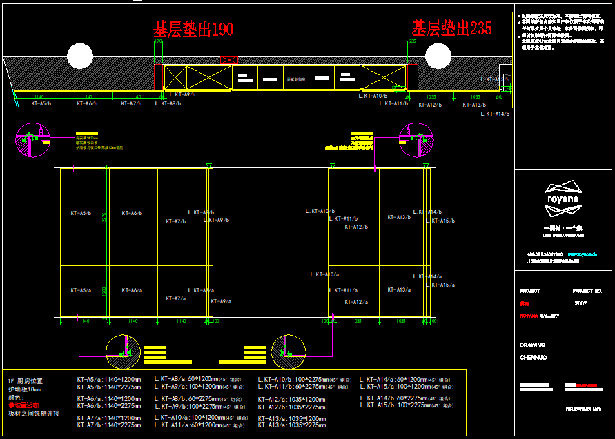The height and width of the screenshot is (439, 615).
Task: Click panel label KT-A13/a in the elevation
Action: click(x=399, y=289)
